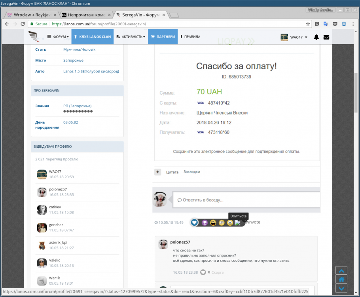Open the Google Translate extension icon

[x=326, y=24]
